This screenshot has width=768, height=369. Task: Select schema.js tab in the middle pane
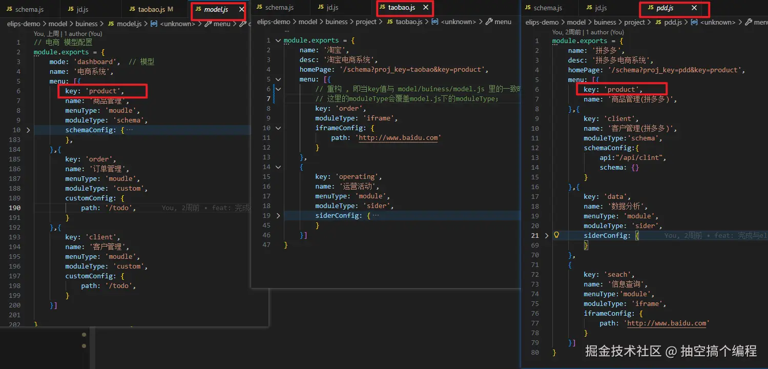pos(279,7)
